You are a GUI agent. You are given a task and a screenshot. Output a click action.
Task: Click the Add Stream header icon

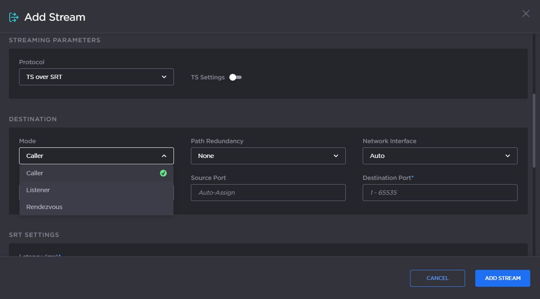click(14, 17)
